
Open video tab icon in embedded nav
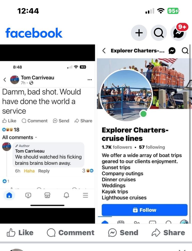click(28, 195)
